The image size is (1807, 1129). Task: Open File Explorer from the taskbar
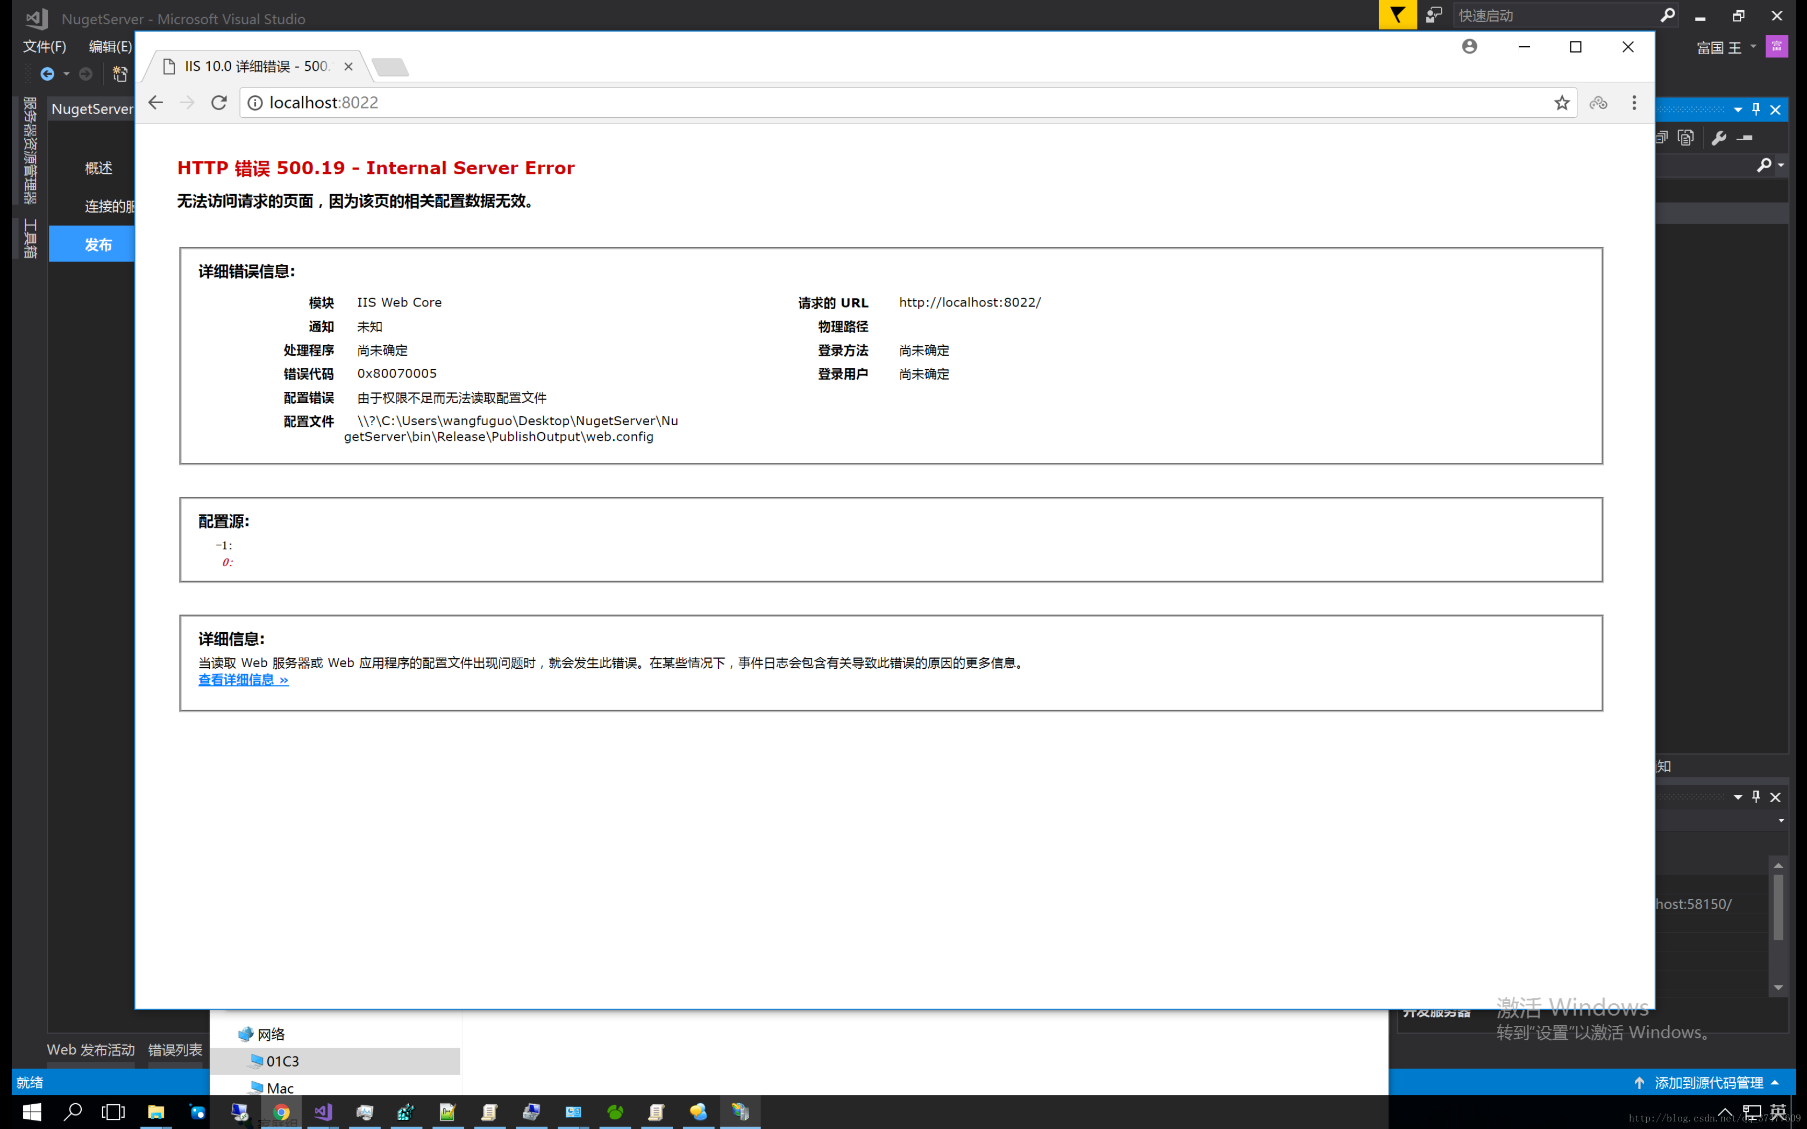point(155,1112)
